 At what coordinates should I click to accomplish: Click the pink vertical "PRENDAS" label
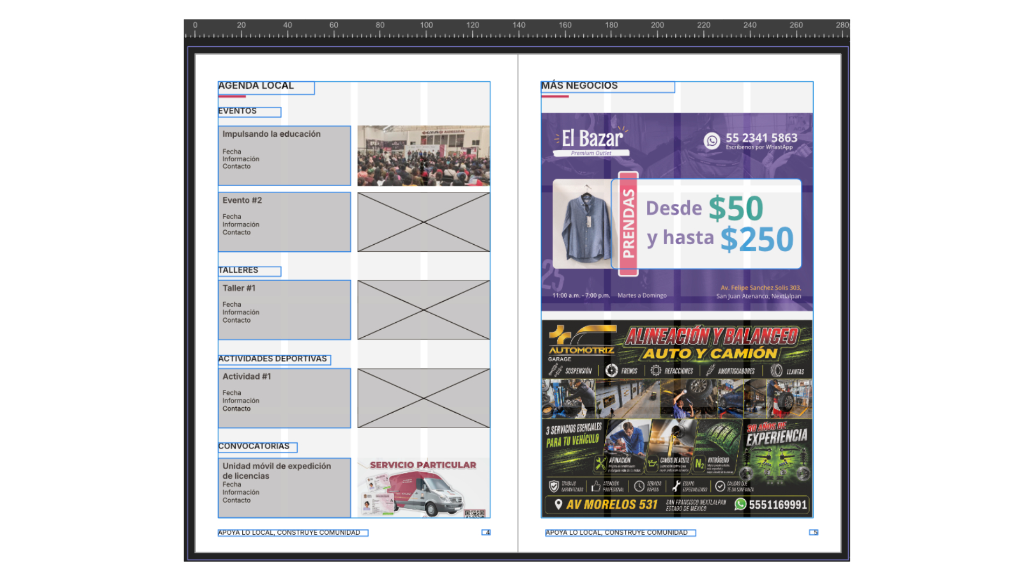628,223
